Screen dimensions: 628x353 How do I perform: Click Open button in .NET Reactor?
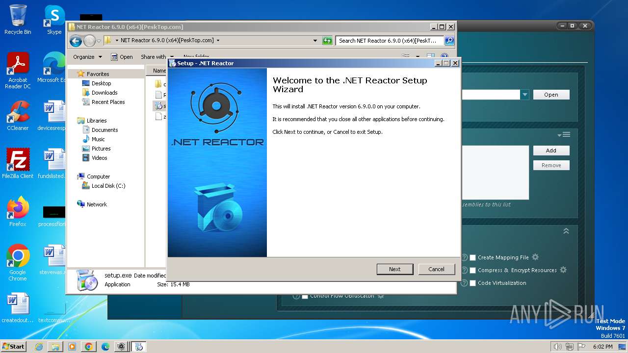pos(551,95)
